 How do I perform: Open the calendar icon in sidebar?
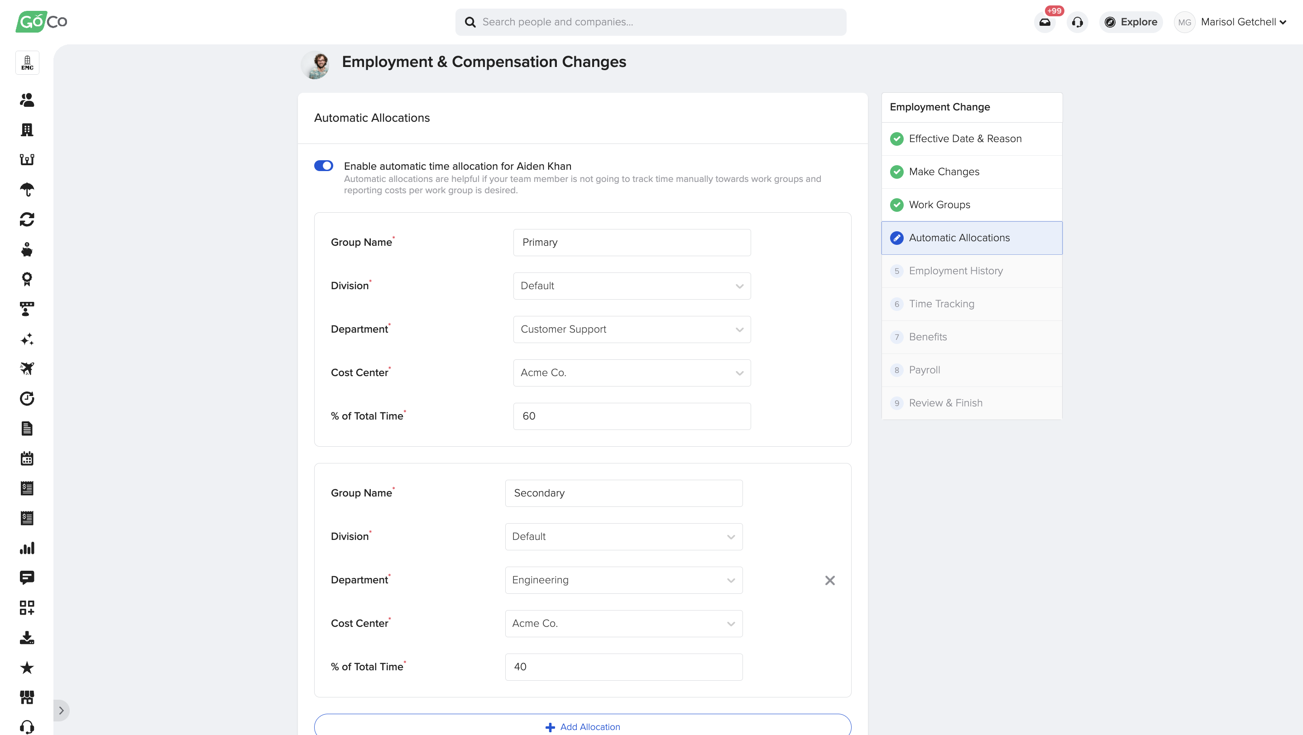[27, 458]
